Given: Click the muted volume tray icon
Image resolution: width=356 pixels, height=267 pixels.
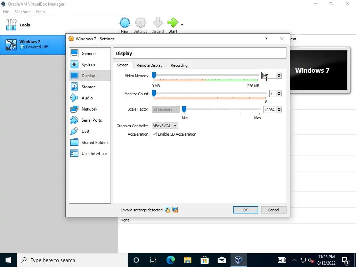Looking at the screenshot, I should pos(311,260).
